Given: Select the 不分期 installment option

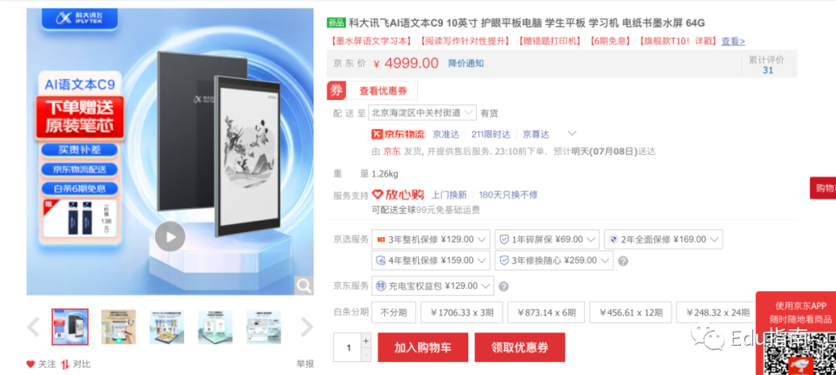Looking at the screenshot, I should point(393,312).
